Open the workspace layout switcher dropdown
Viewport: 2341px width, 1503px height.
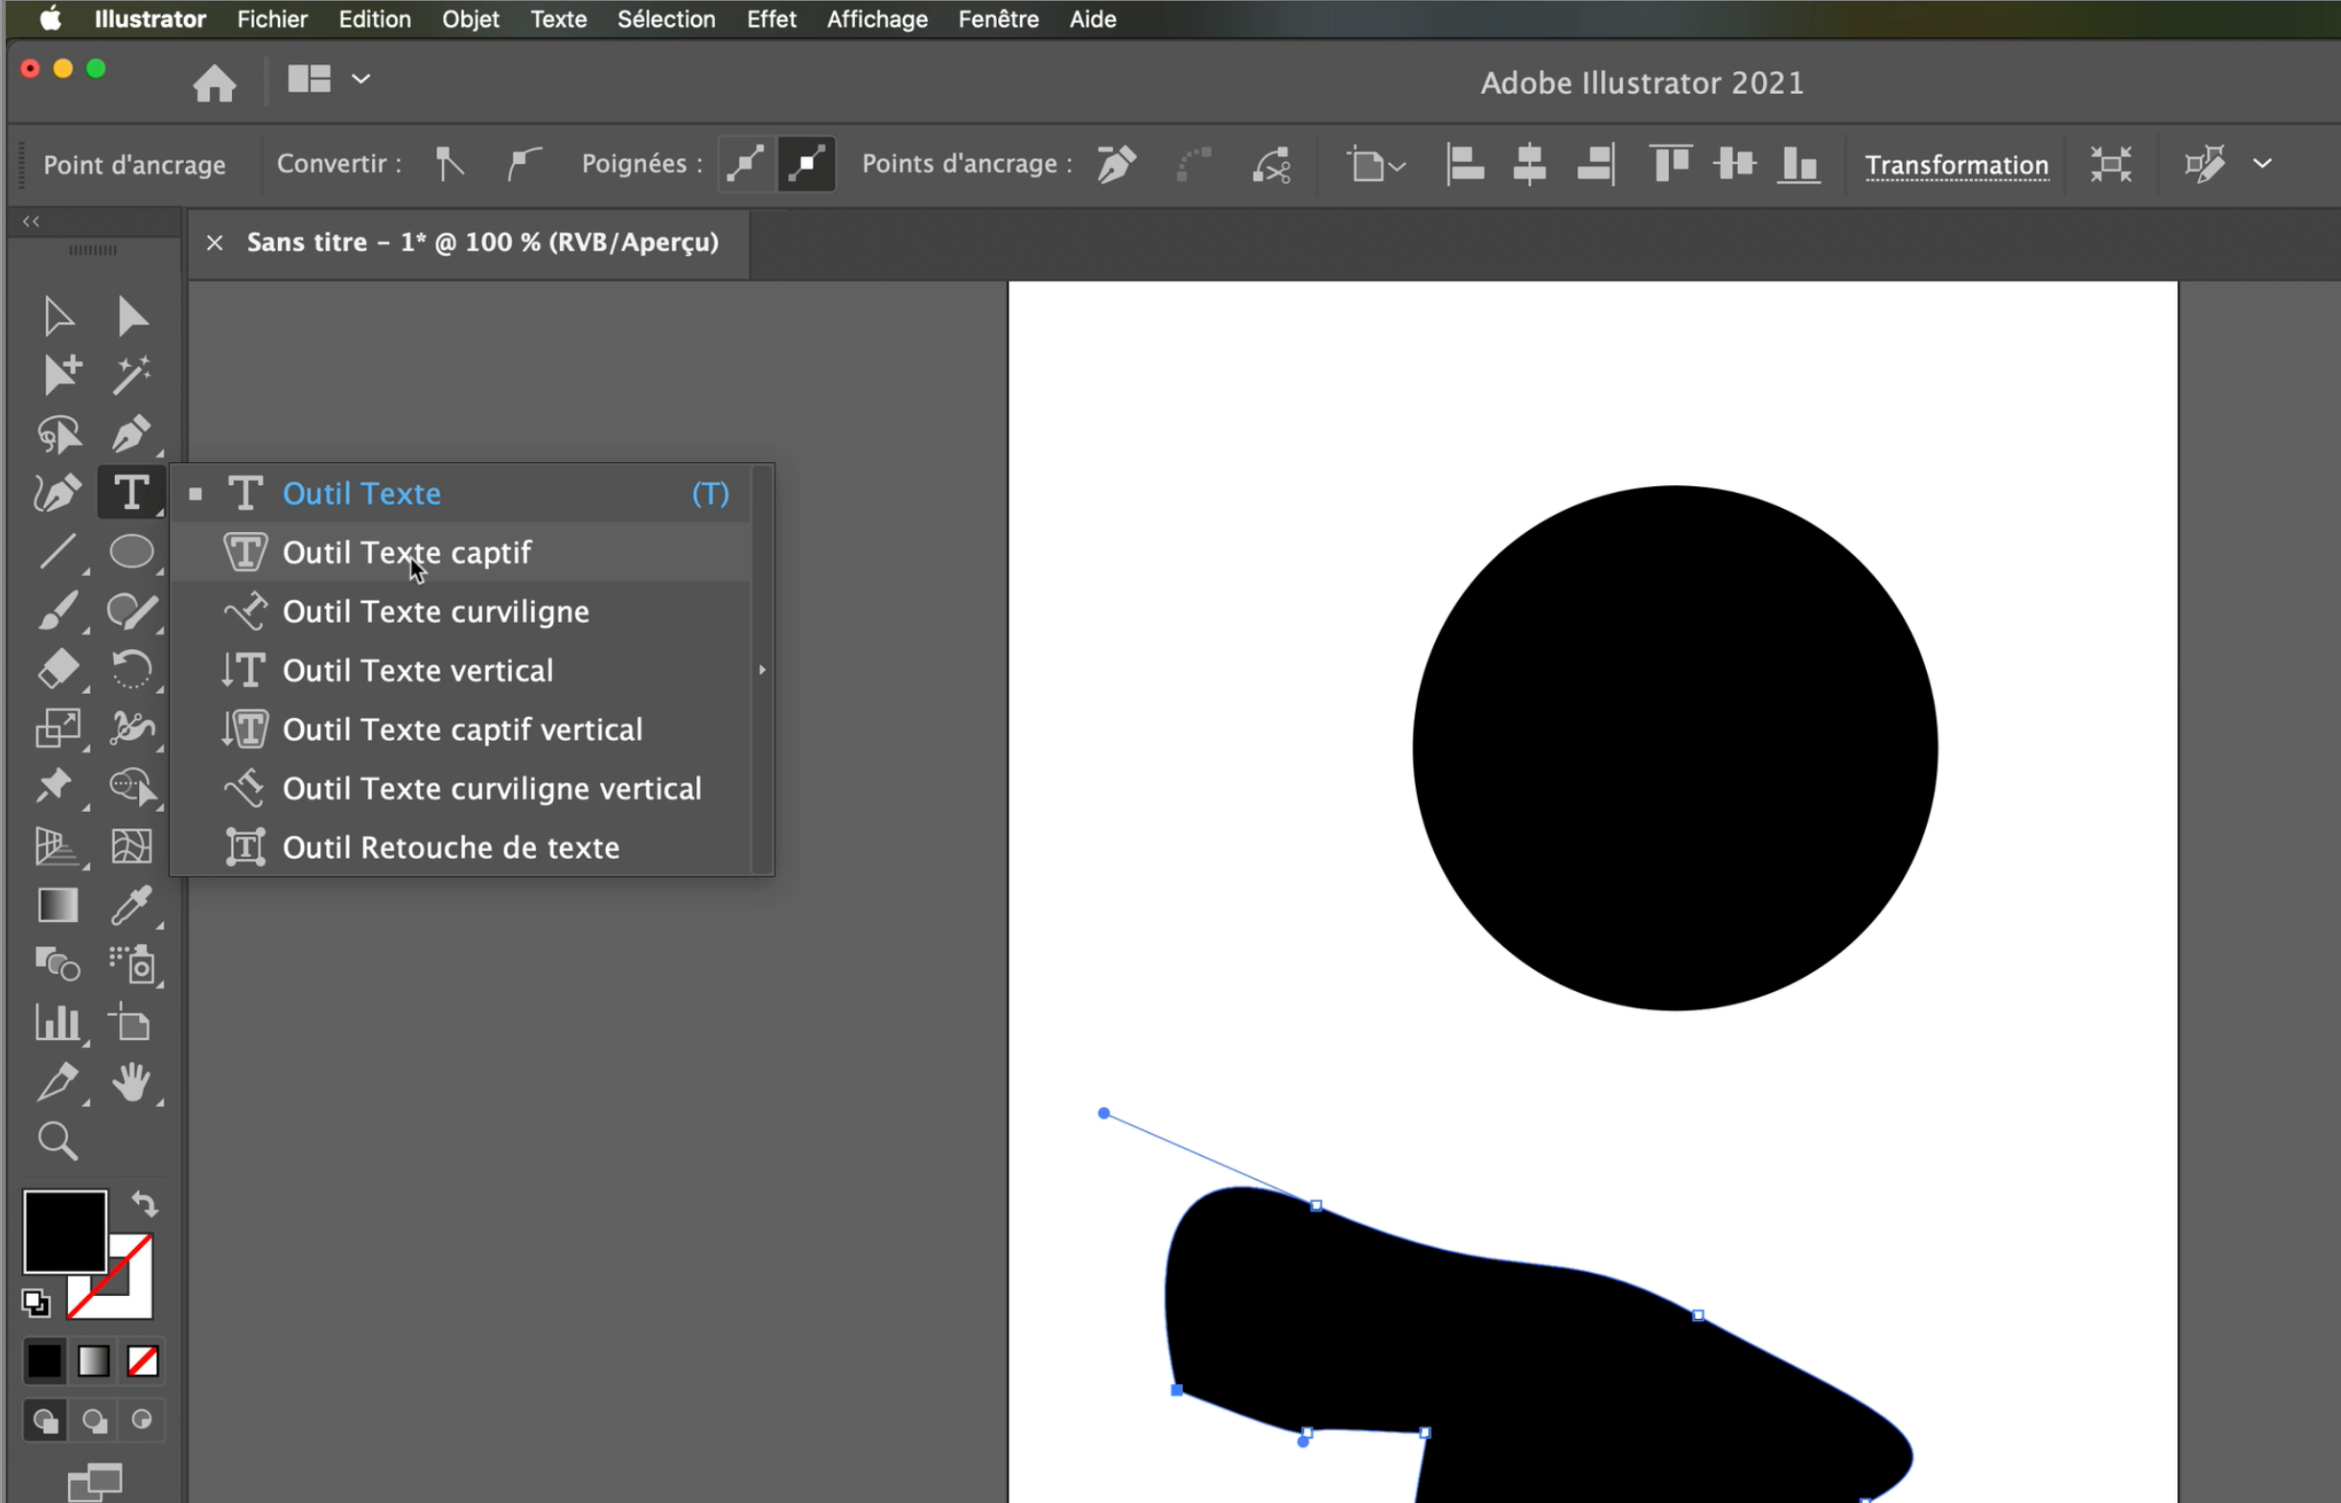tap(329, 79)
